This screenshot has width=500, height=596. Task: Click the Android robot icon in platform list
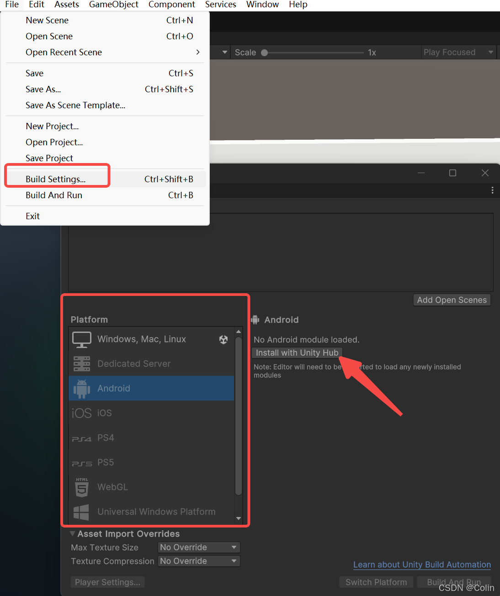(82, 389)
